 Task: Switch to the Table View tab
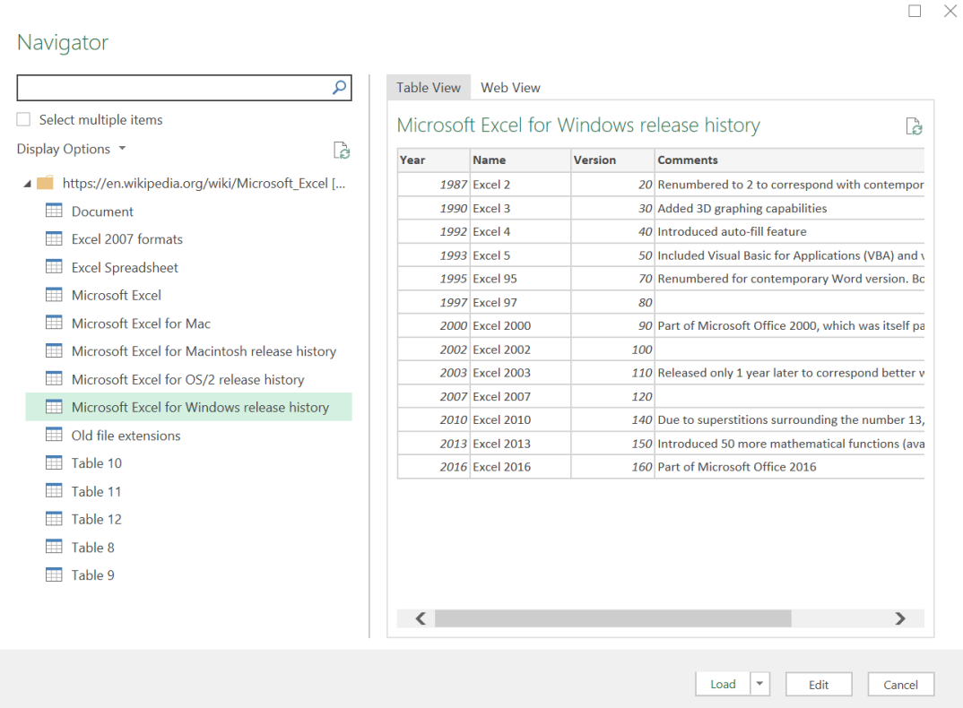coord(428,88)
